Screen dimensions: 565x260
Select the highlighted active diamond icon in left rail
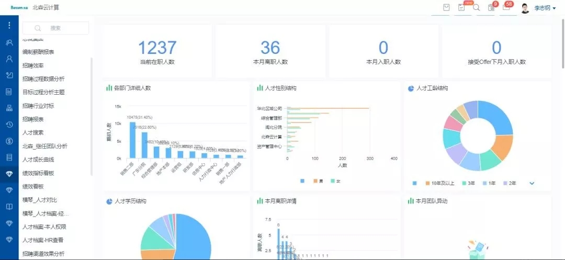click(x=9, y=174)
